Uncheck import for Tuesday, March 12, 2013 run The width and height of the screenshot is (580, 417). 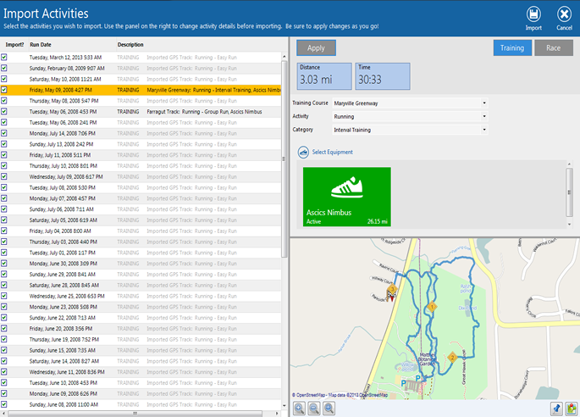click(4, 57)
